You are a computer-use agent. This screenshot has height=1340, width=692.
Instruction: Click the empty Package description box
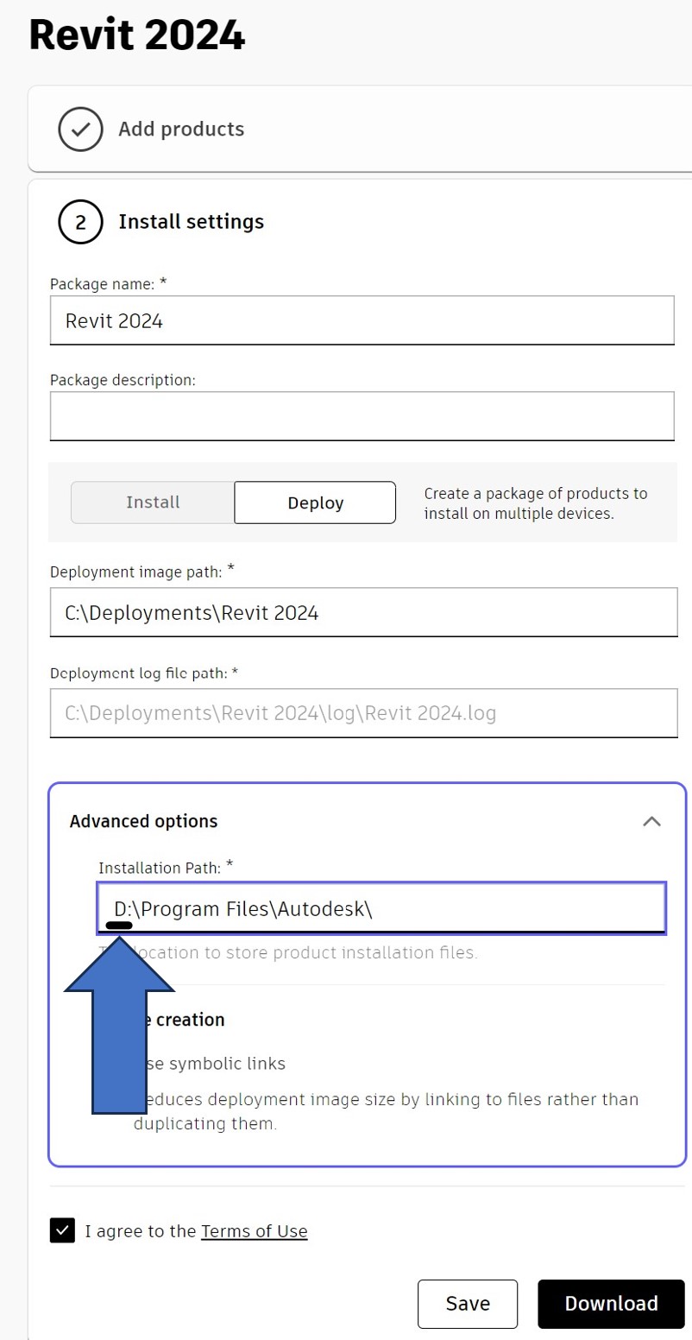[x=362, y=415]
